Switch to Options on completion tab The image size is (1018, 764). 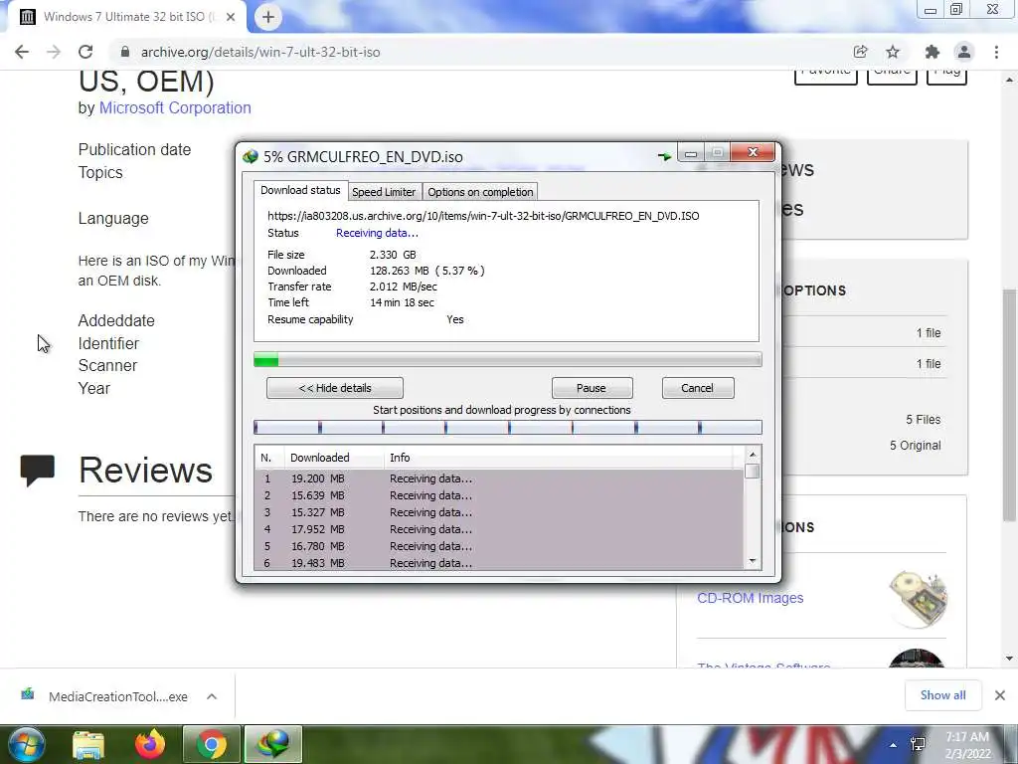coord(480,192)
